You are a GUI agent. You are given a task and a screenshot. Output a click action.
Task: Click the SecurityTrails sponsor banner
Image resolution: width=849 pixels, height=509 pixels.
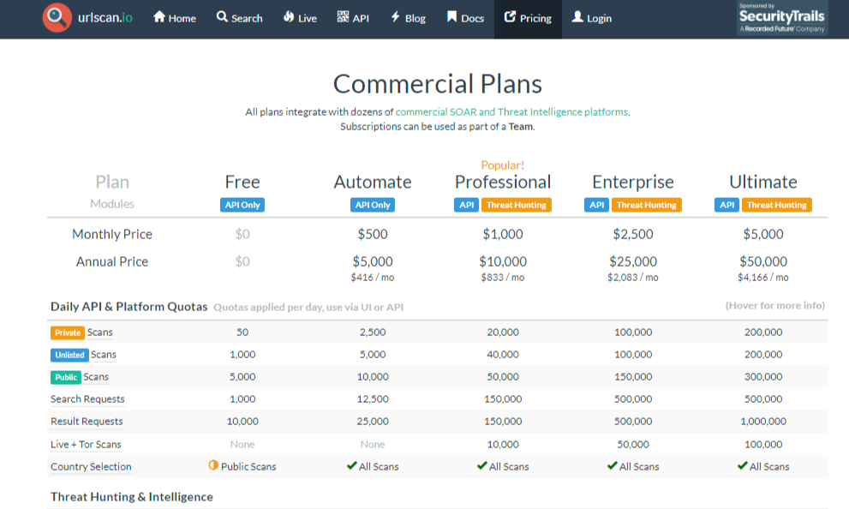tap(782, 18)
